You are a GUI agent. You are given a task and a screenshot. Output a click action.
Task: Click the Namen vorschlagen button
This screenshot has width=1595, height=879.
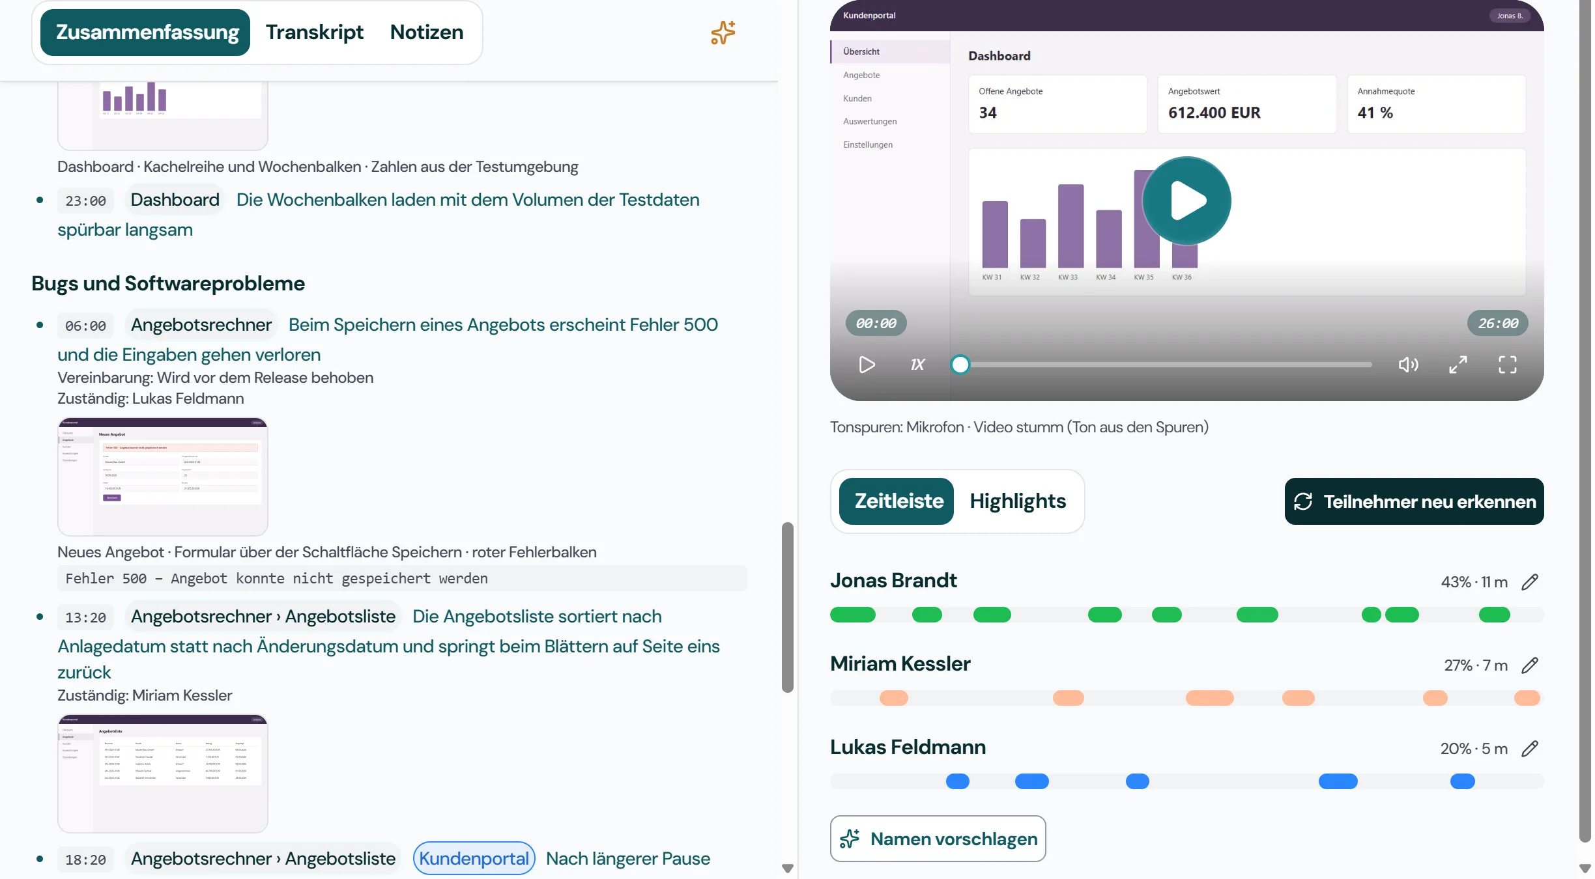(938, 839)
